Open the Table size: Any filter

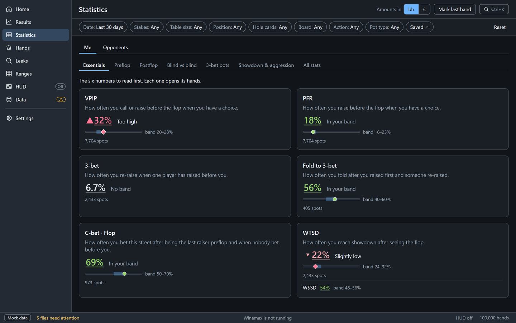[x=186, y=27]
